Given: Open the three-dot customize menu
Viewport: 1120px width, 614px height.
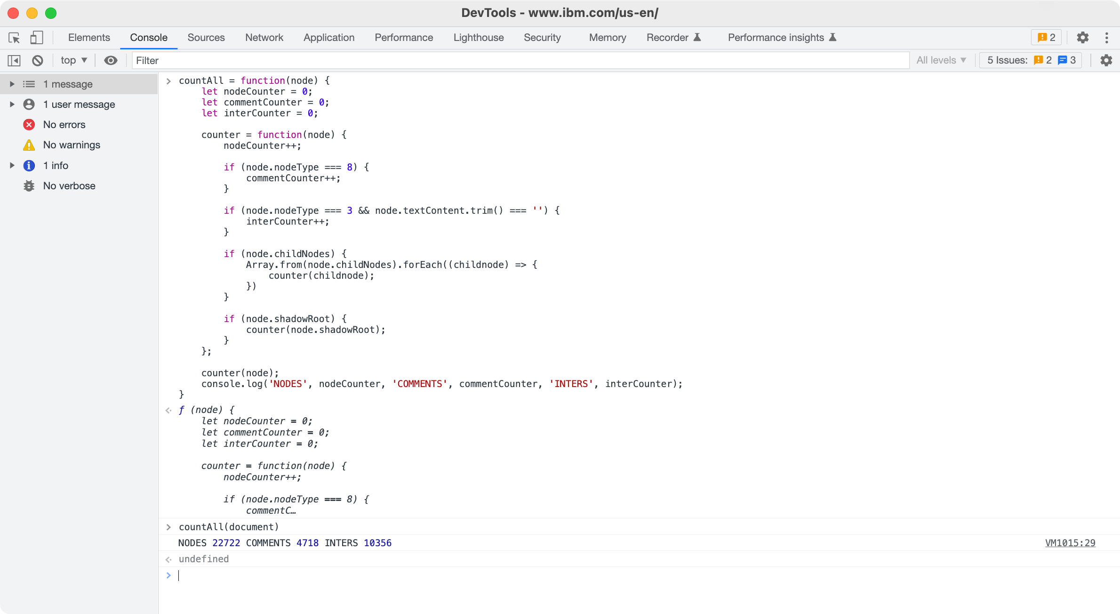Looking at the screenshot, I should (1107, 38).
